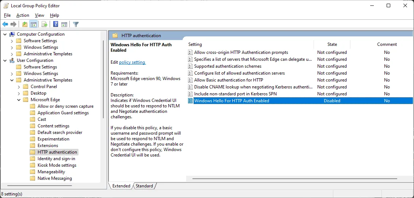Image resolution: width=414 pixels, height=198 pixels.
Task: Select the Identity and sign-in folder
Action: (56, 159)
